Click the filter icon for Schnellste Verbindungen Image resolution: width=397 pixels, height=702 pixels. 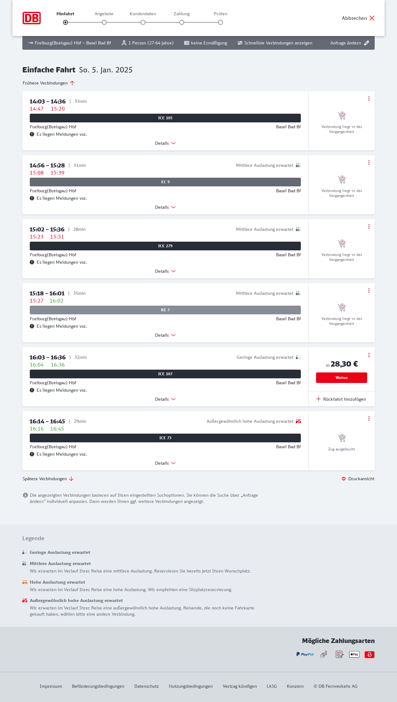click(240, 43)
